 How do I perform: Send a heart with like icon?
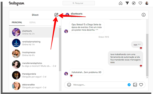[x=141, y=85]
